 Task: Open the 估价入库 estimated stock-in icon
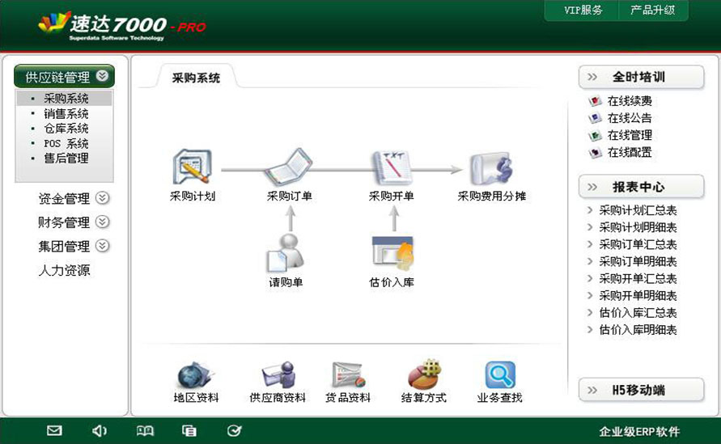point(392,253)
